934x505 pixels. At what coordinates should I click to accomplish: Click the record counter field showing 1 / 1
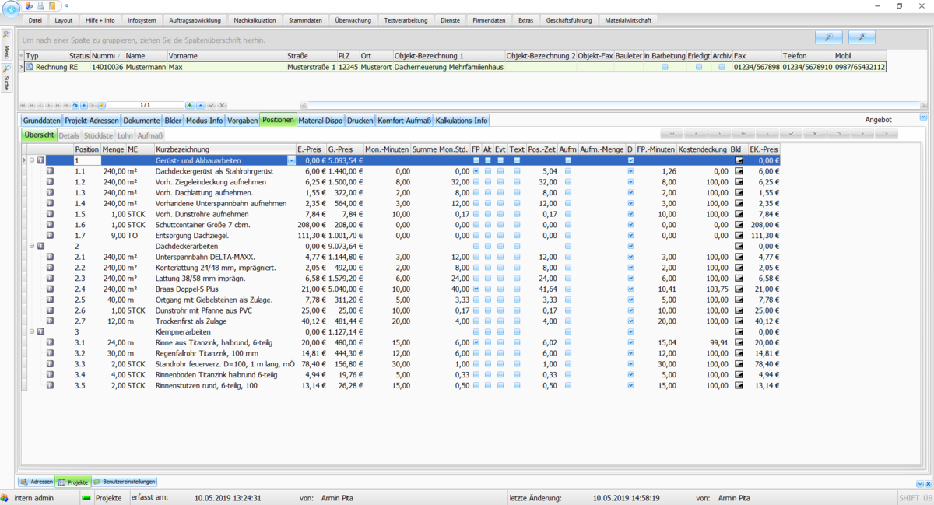tap(146, 104)
